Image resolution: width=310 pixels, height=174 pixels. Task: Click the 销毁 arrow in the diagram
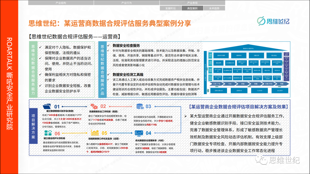[282, 84]
